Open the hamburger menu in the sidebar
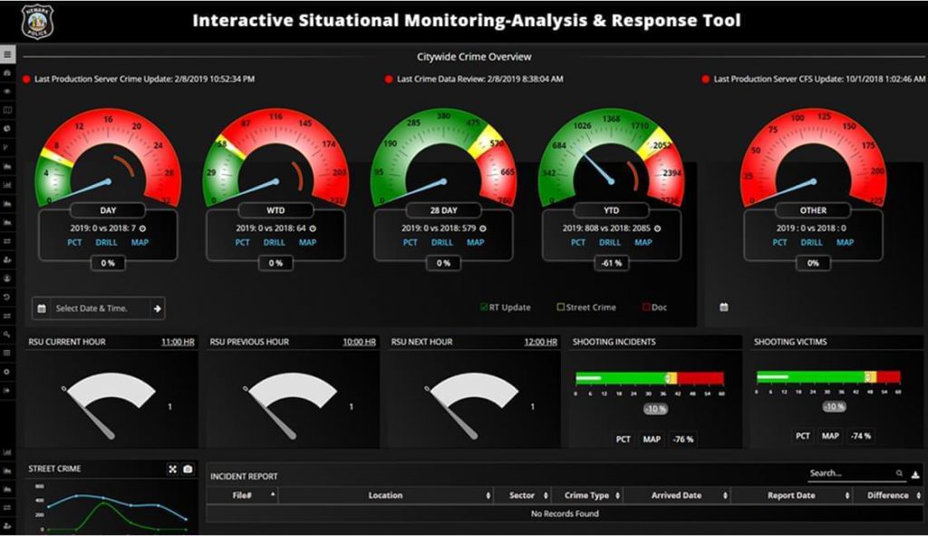 pyautogui.click(x=7, y=54)
